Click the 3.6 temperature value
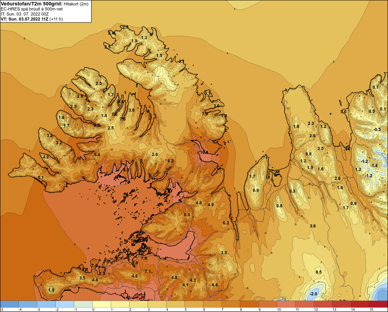The image size is (388, 312). tap(217, 106)
